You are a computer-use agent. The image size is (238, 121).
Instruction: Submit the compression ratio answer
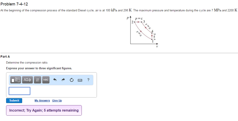point(14,100)
